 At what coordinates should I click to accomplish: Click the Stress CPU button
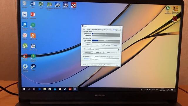click(98, 53)
